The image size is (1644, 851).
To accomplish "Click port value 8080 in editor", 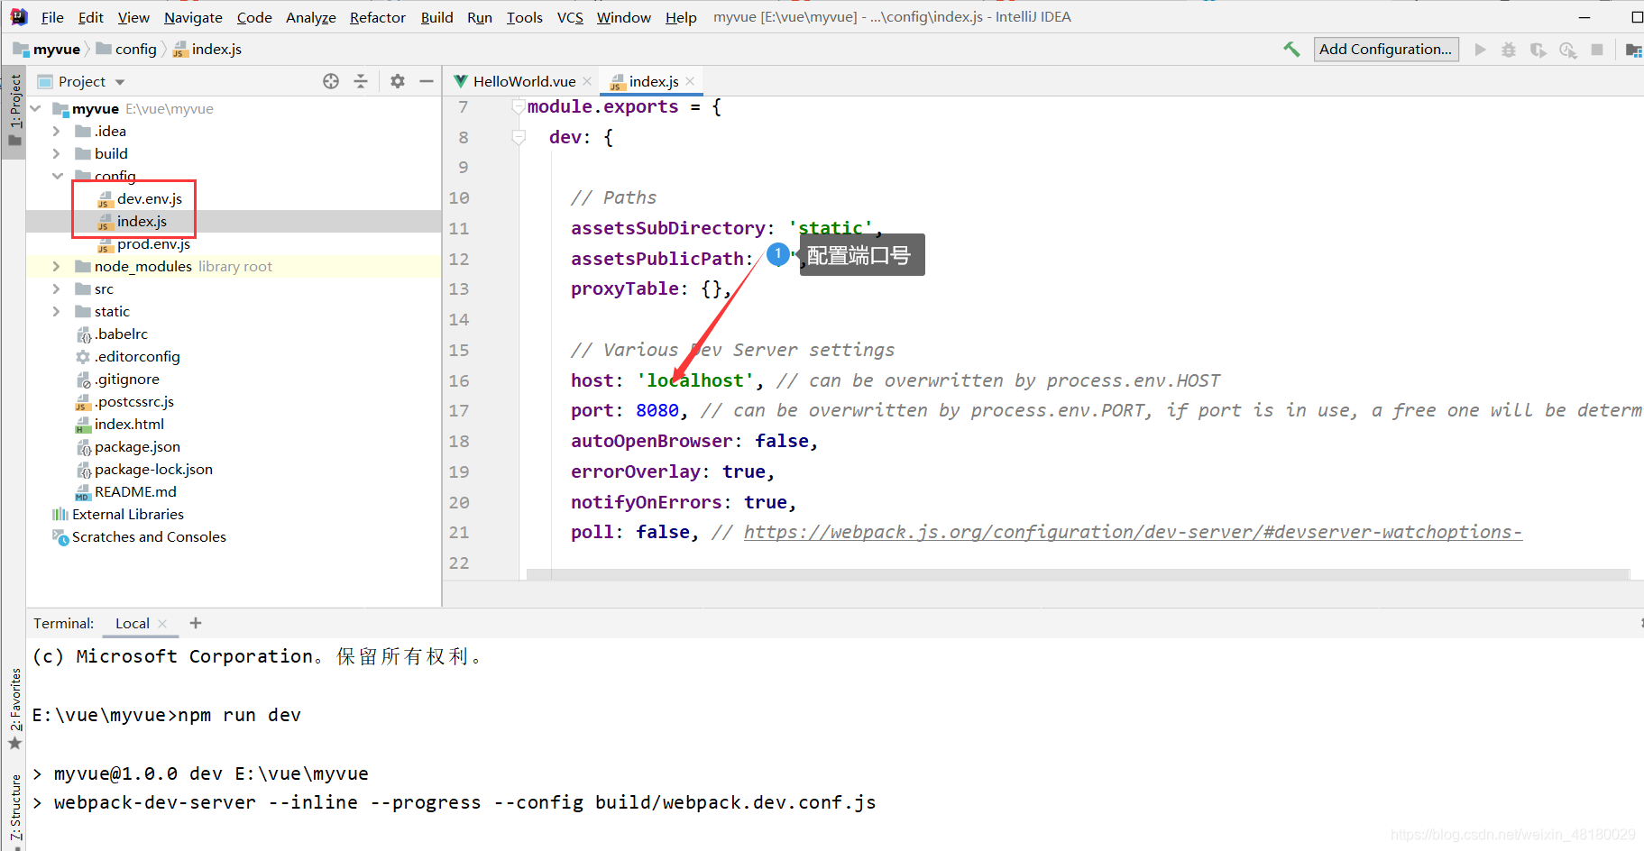I will click(x=657, y=410).
